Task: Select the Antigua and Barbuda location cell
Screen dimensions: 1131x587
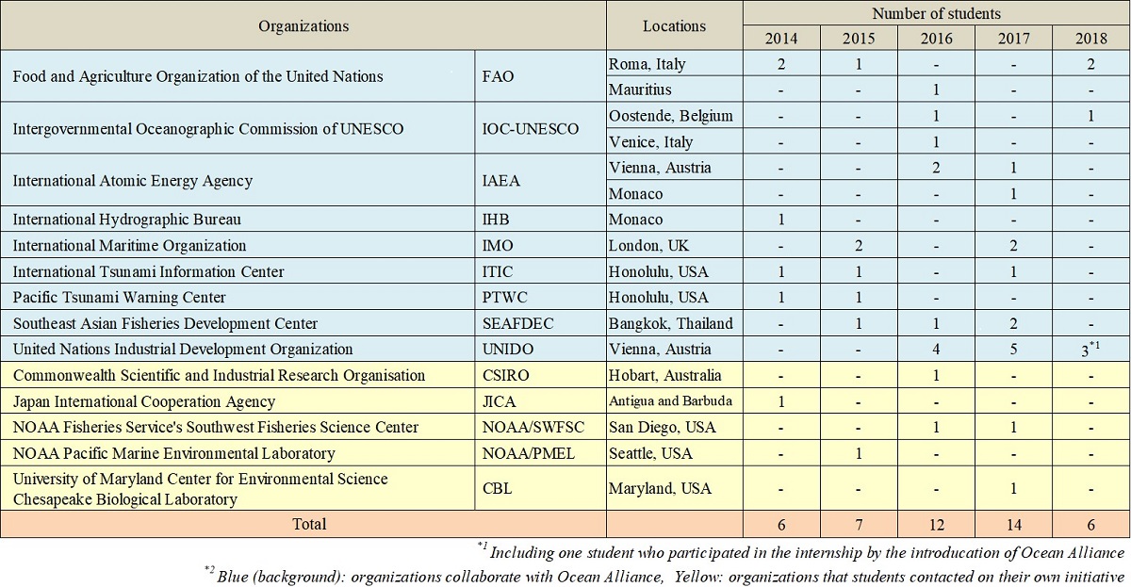Action: (673, 401)
